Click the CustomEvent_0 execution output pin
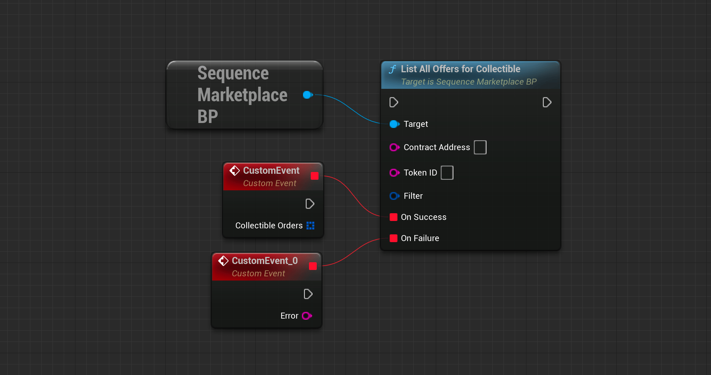This screenshot has height=375, width=711. pyautogui.click(x=308, y=294)
